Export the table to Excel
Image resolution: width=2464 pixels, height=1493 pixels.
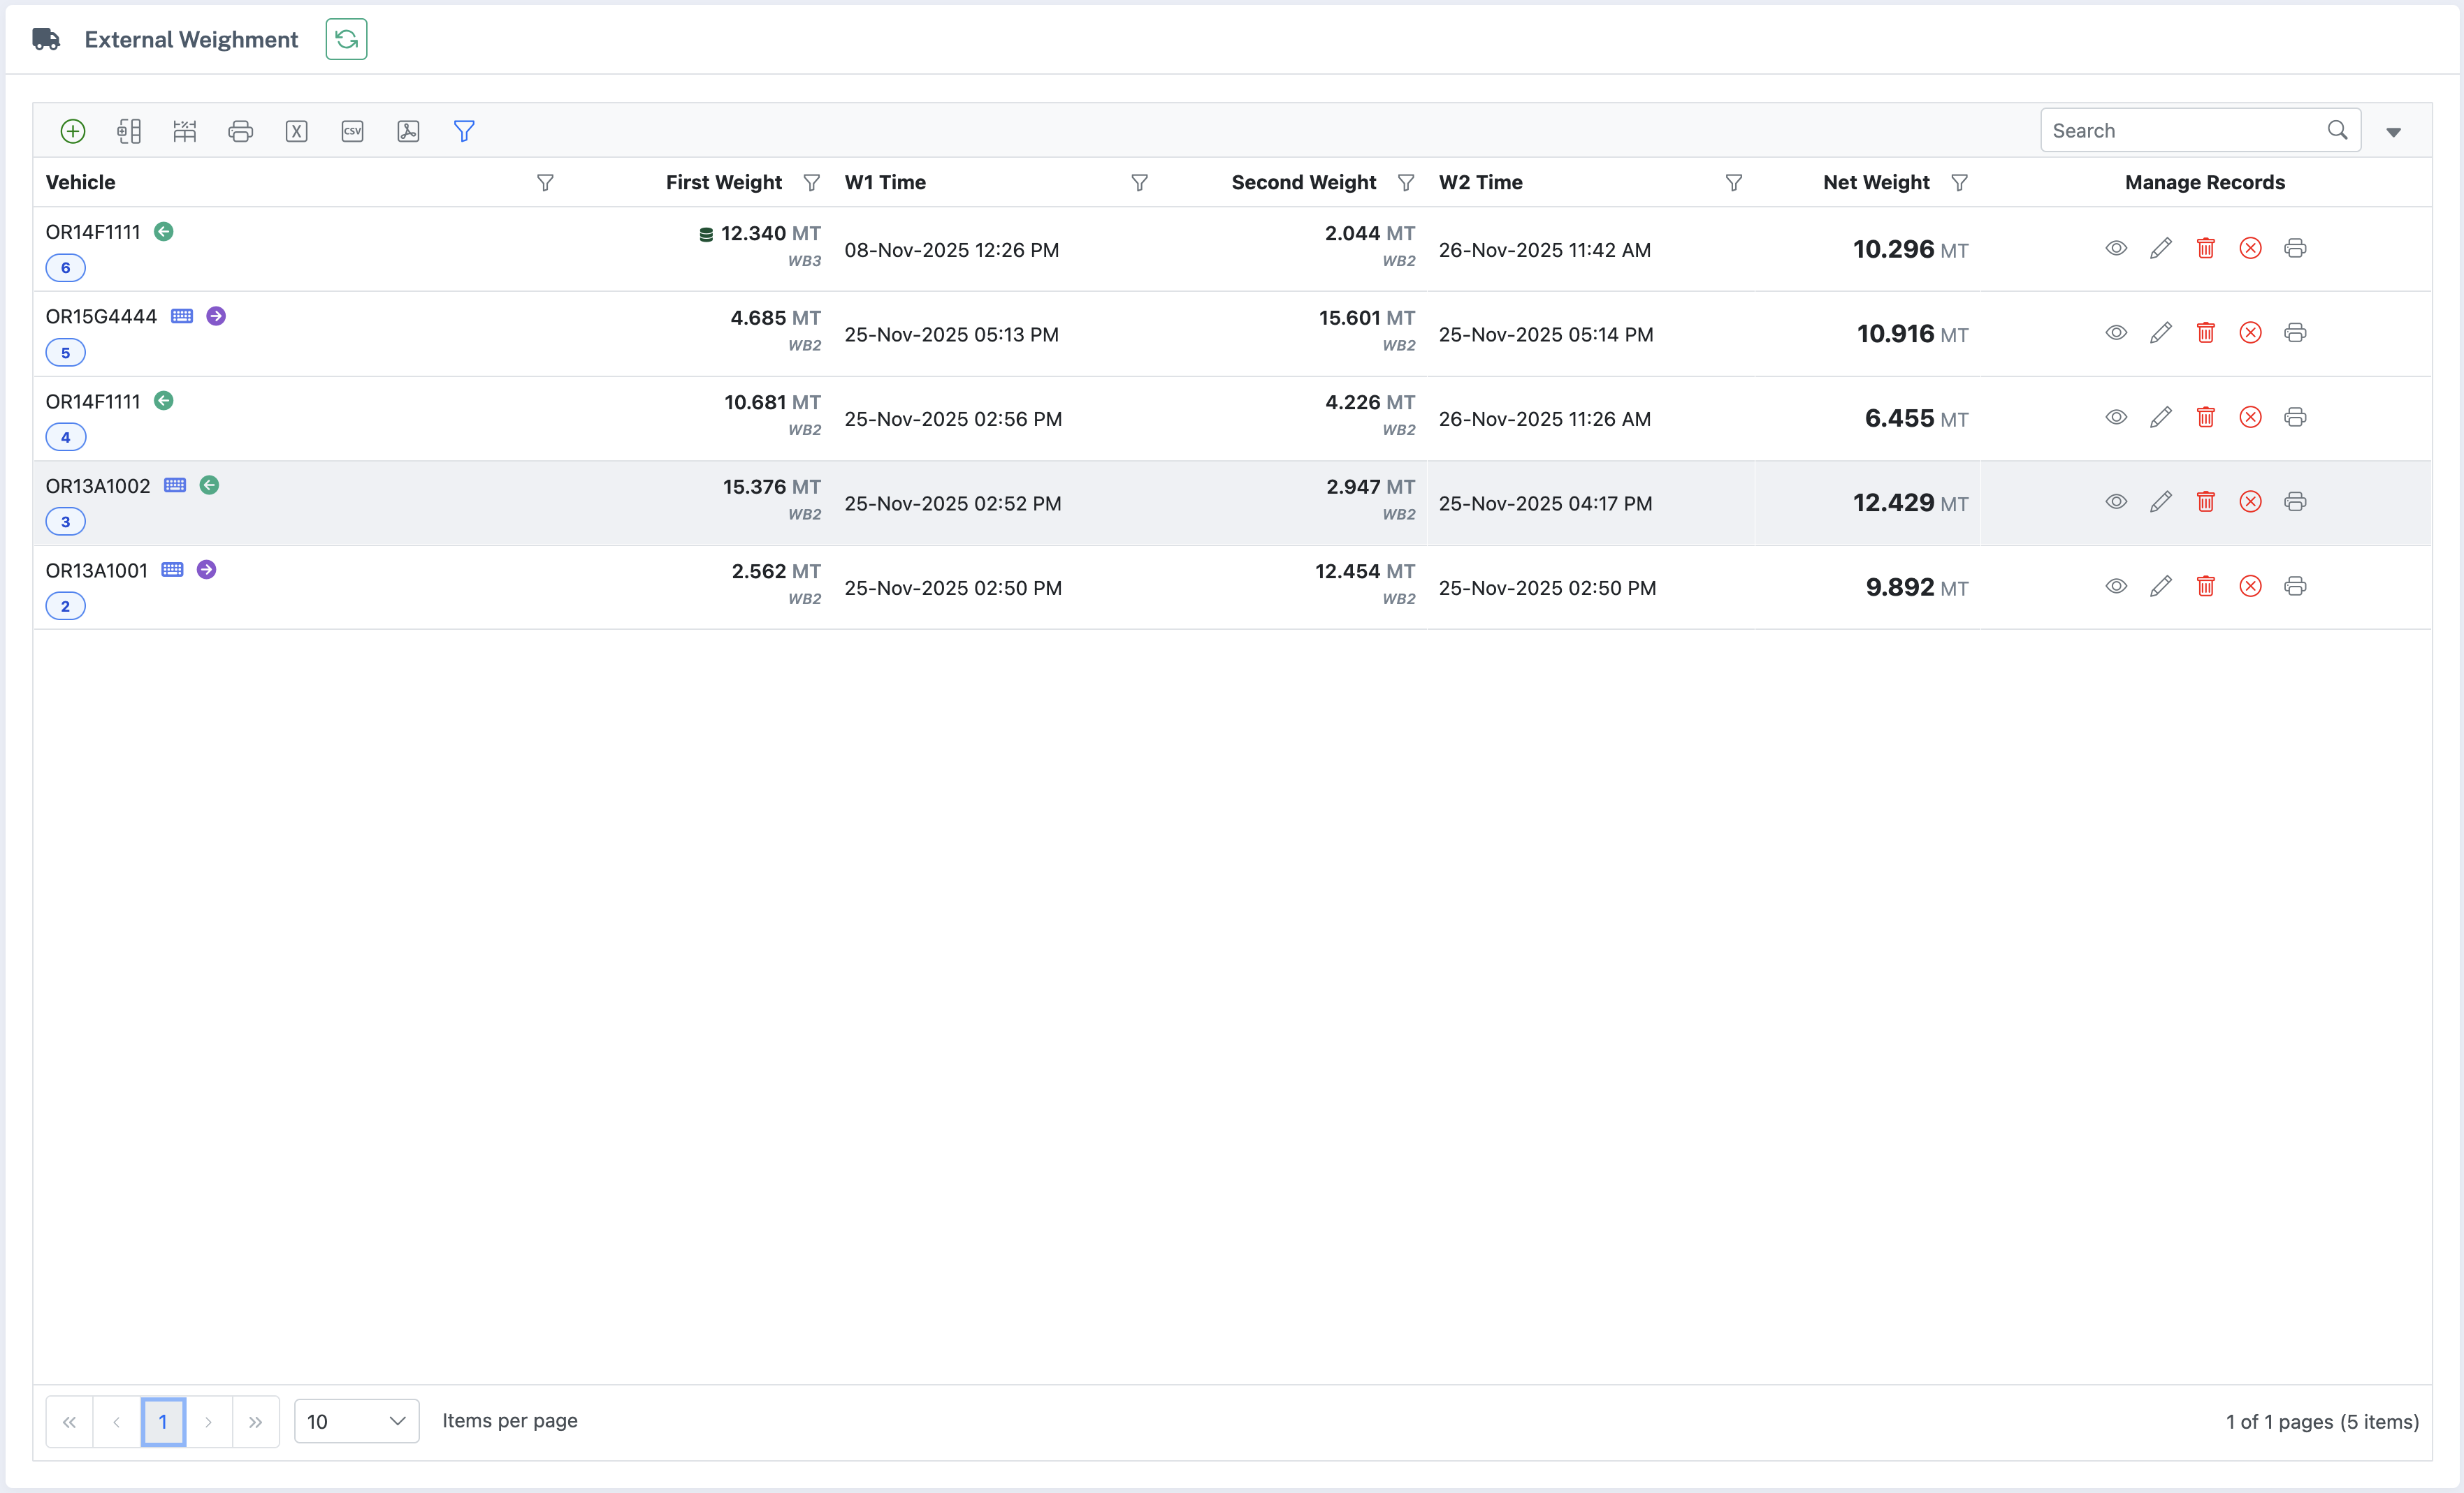[x=297, y=131]
